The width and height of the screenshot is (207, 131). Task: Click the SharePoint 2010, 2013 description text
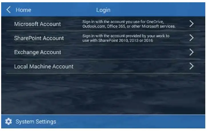point(126,38)
